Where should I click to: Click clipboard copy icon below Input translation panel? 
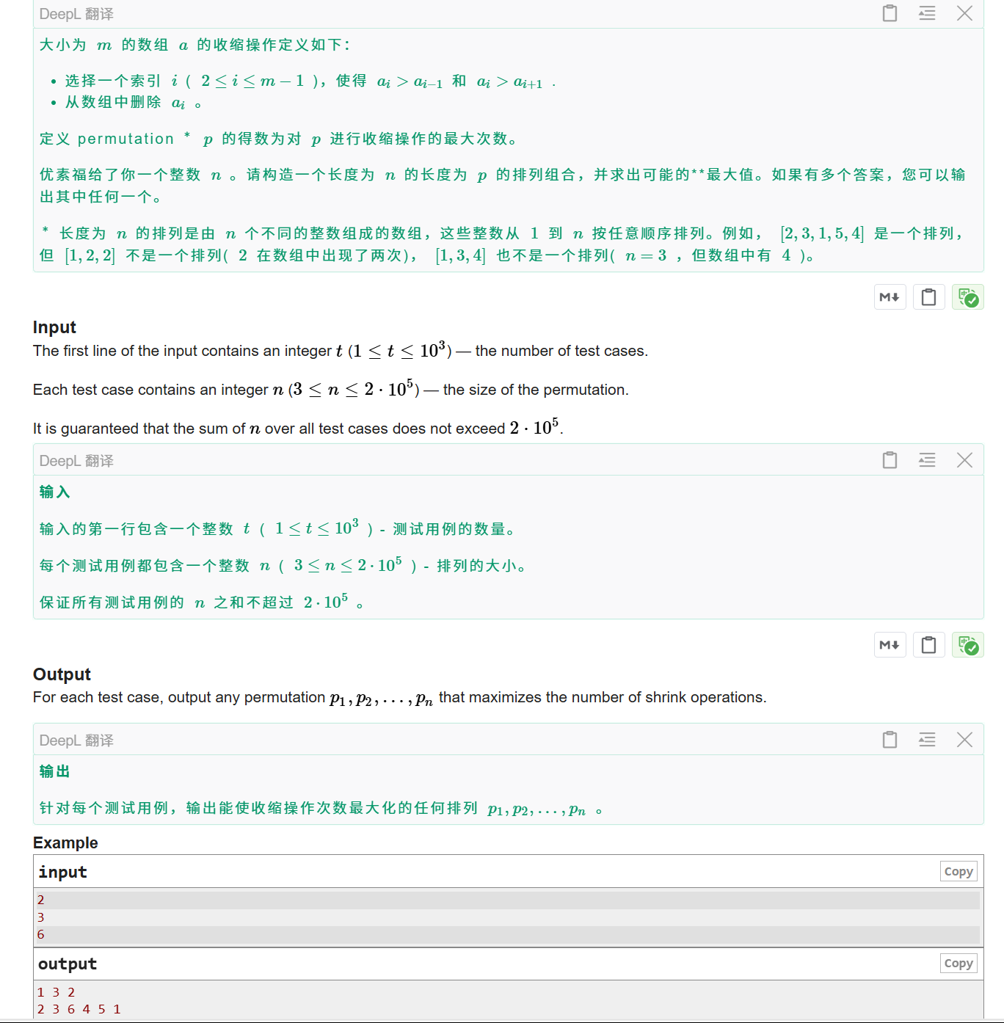pyautogui.click(x=928, y=644)
